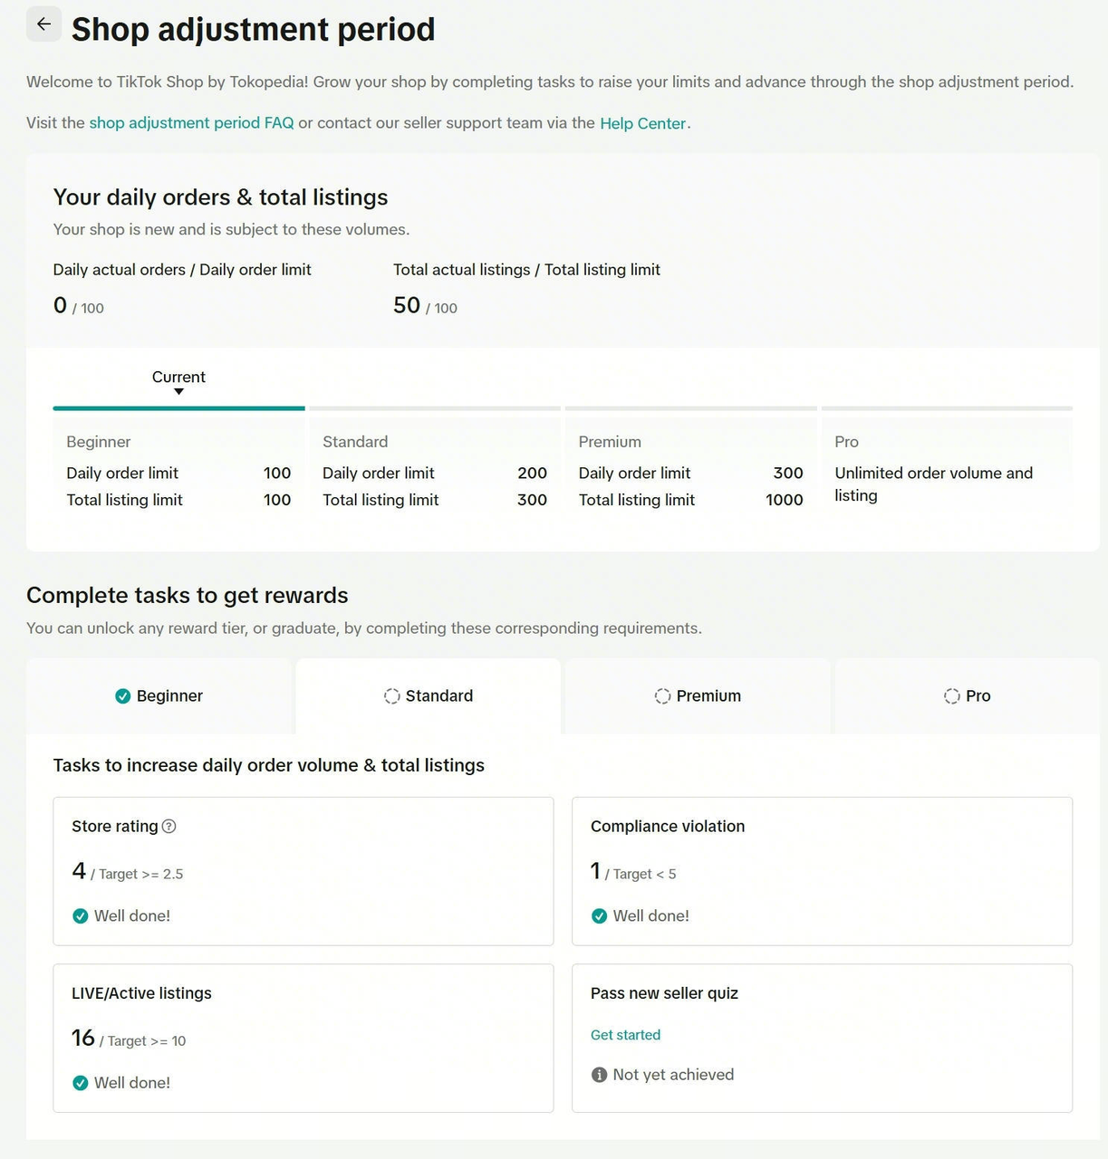Click the Current tier triangle marker

click(178, 392)
